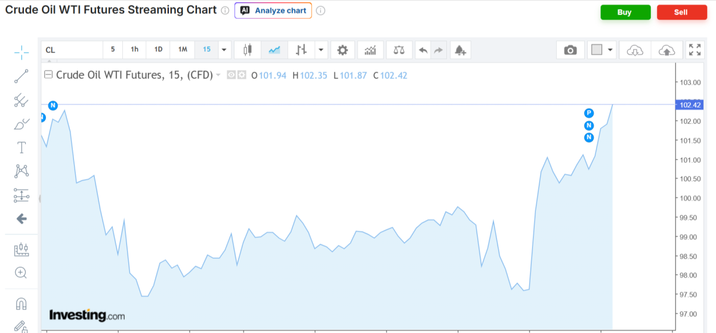Toggle fullscreen chart mode
The image size is (716, 333).
point(695,50)
